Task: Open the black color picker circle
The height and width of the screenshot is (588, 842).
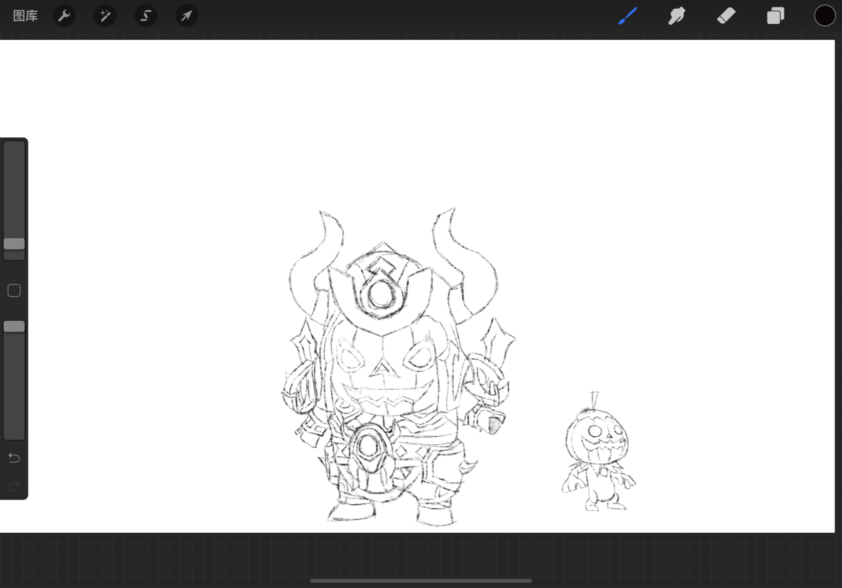Action: coord(825,16)
